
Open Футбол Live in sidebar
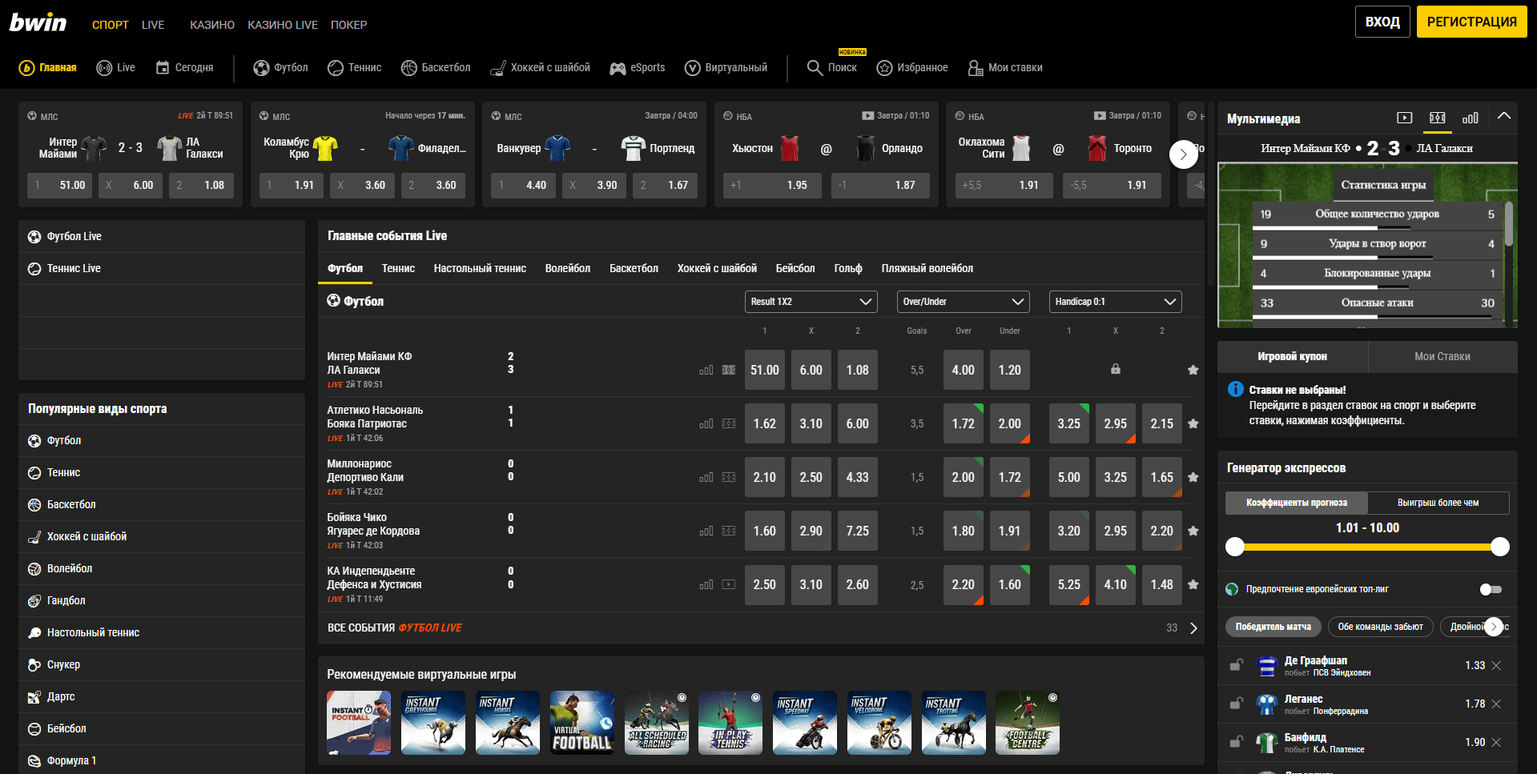(x=162, y=237)
